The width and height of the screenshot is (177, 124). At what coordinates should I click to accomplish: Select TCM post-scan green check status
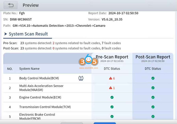tap(153, 107)
